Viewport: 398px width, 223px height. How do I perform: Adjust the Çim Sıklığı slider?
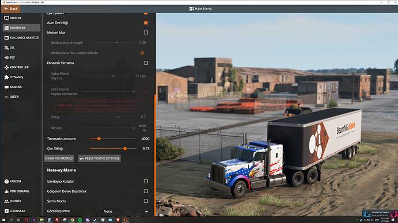point(113,149)
